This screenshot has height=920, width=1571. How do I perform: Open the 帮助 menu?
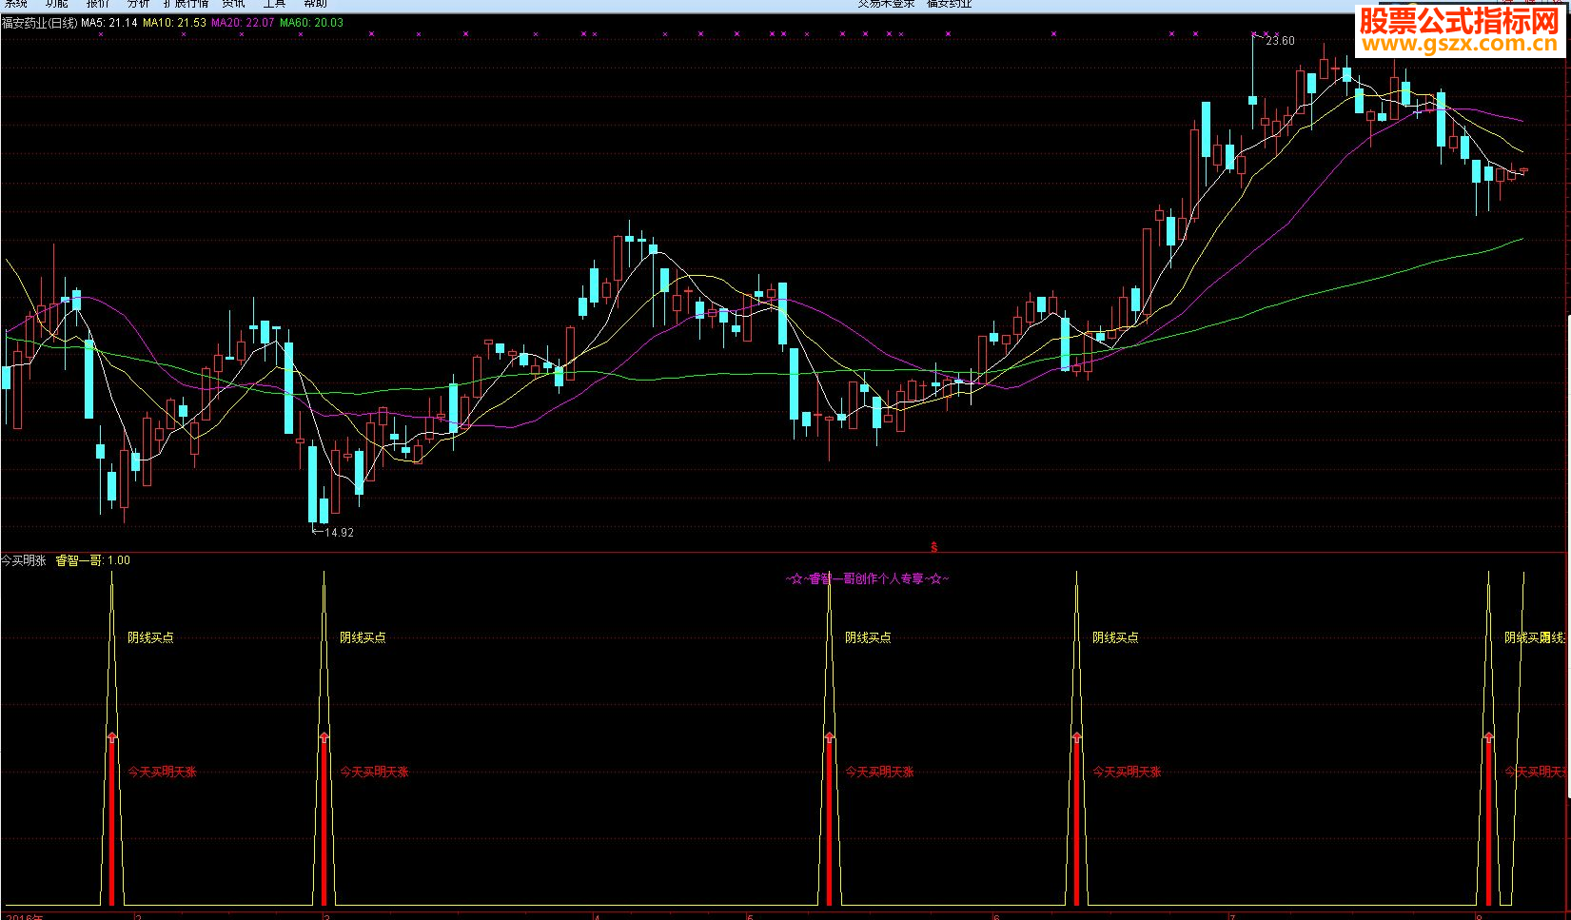click(315, 4)
